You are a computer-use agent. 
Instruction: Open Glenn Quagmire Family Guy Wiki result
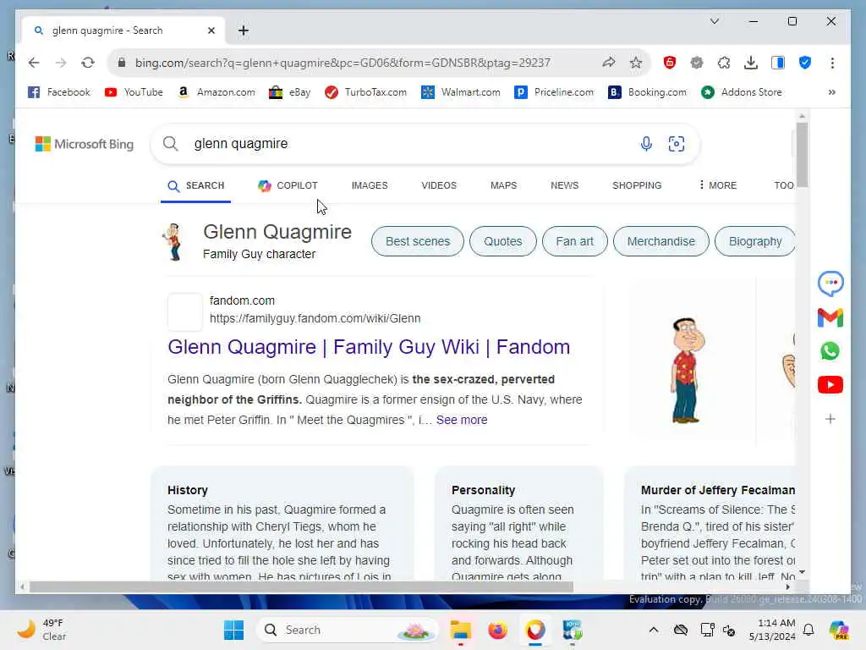click(369, 347)
